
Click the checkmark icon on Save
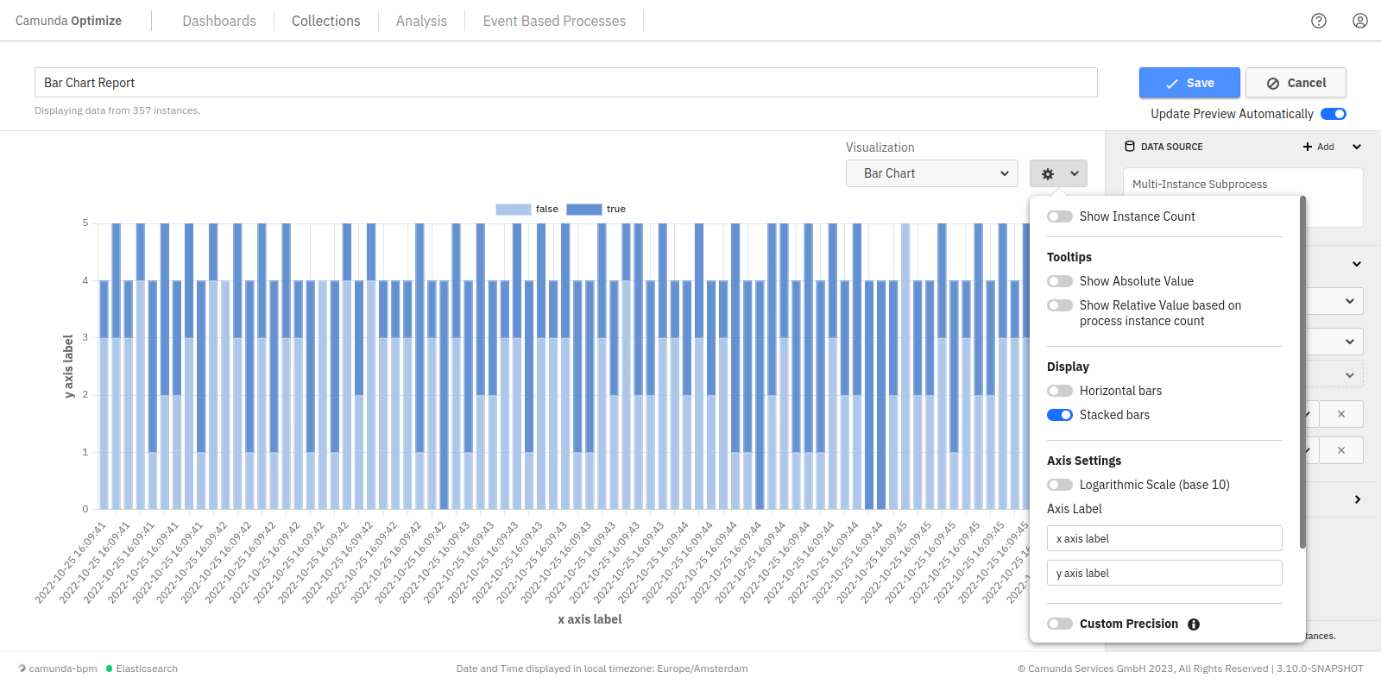1172,84
